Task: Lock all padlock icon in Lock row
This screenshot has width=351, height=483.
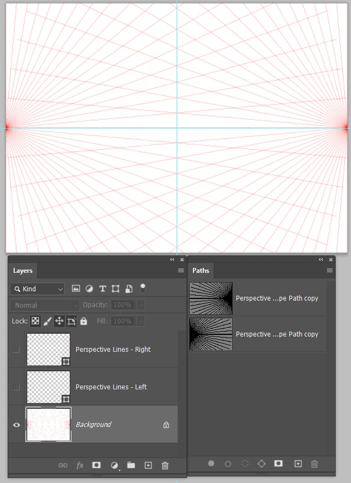Action: tap(83, 321)
